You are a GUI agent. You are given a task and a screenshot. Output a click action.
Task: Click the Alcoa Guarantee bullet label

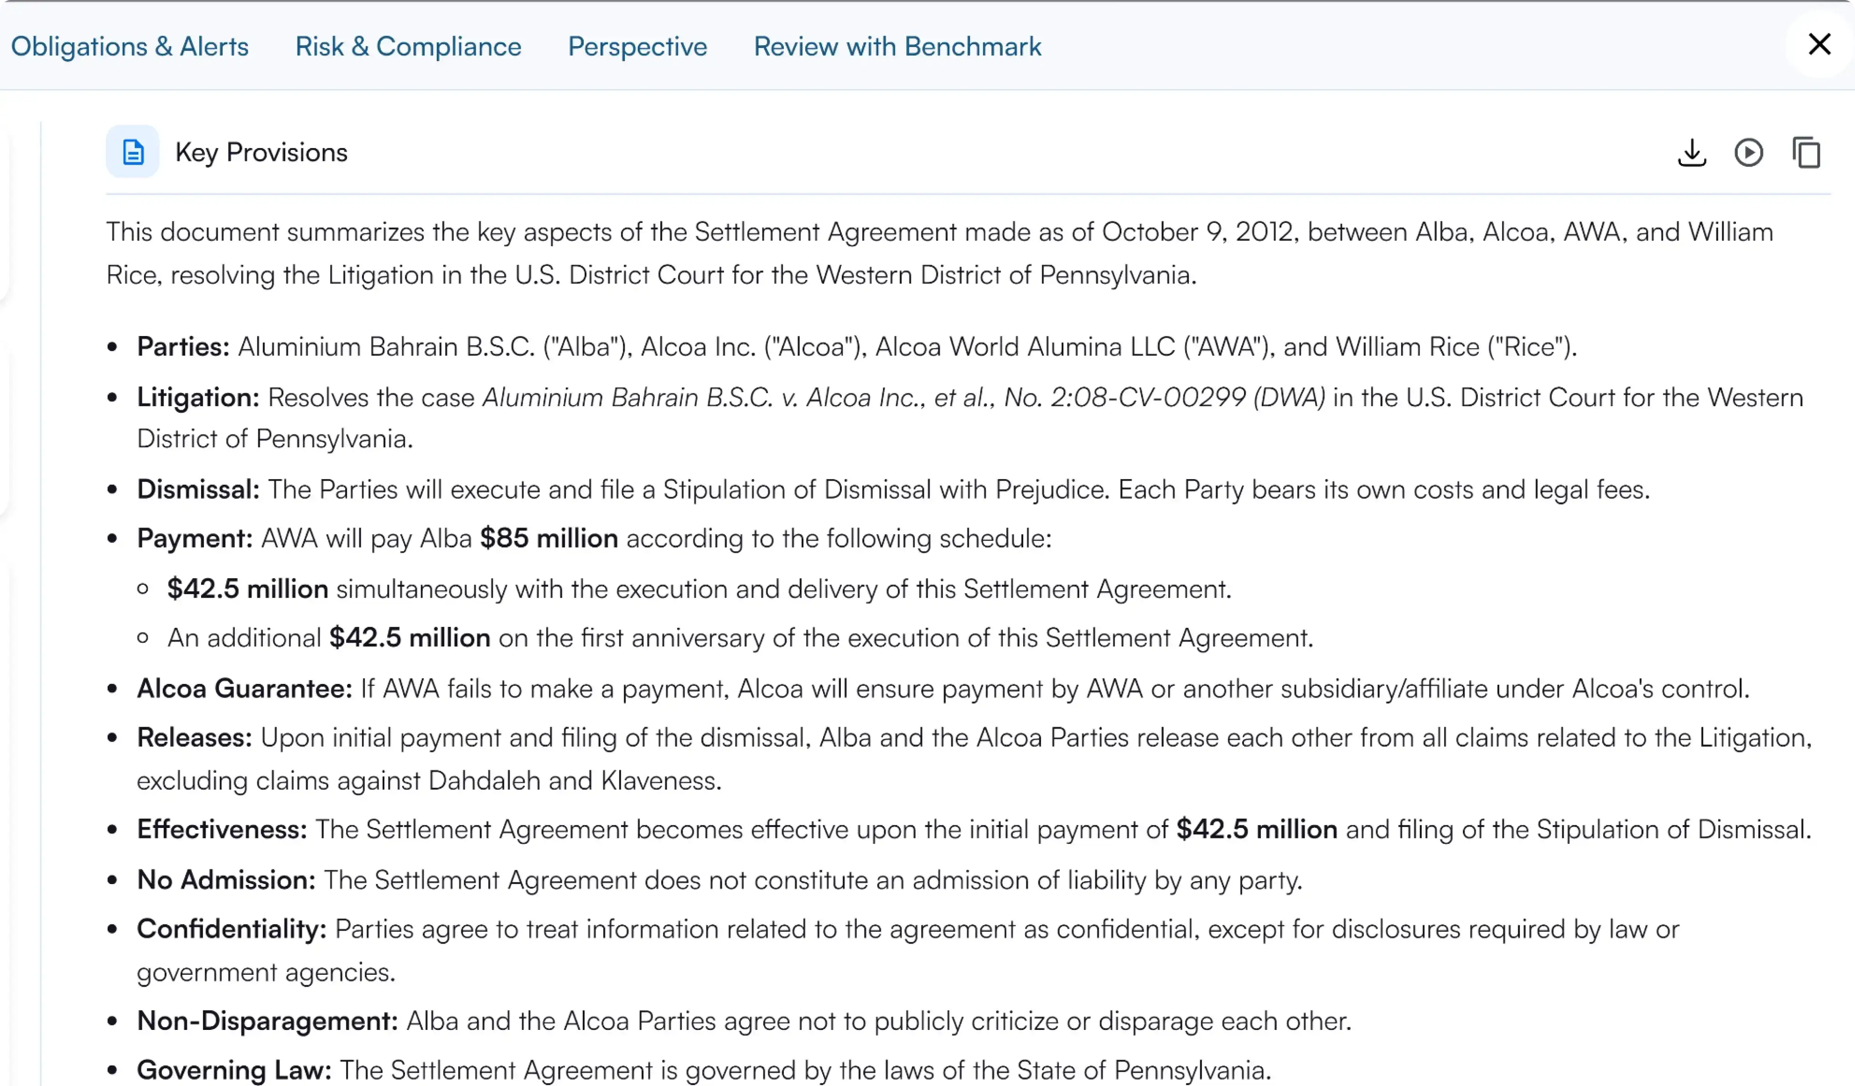click(x=244, y=689)
